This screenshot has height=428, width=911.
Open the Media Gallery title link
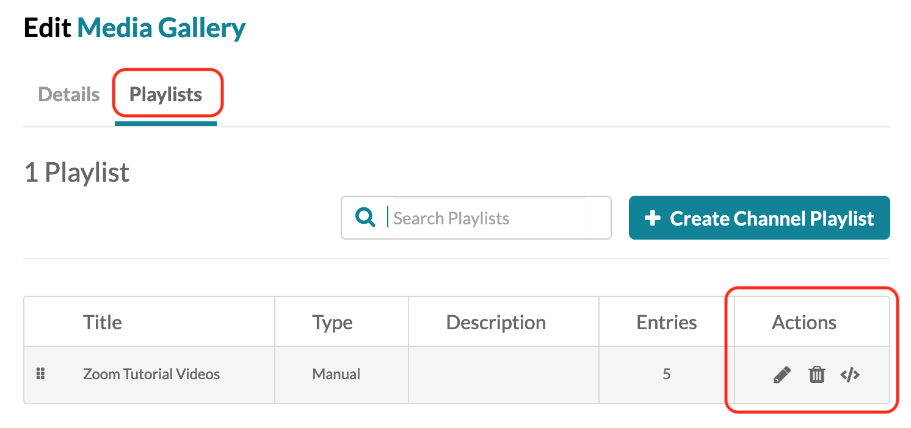tap(161, 28)
